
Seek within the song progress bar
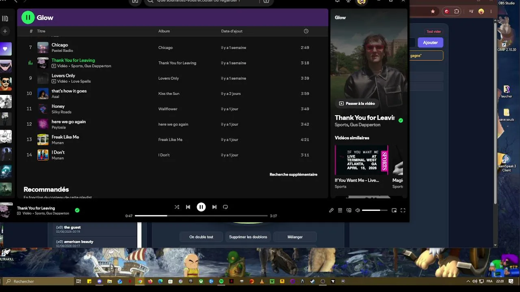pos(201,216)
